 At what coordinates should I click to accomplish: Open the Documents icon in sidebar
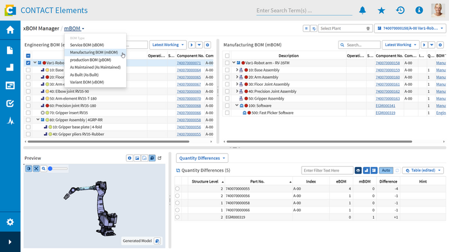point(10,50)
